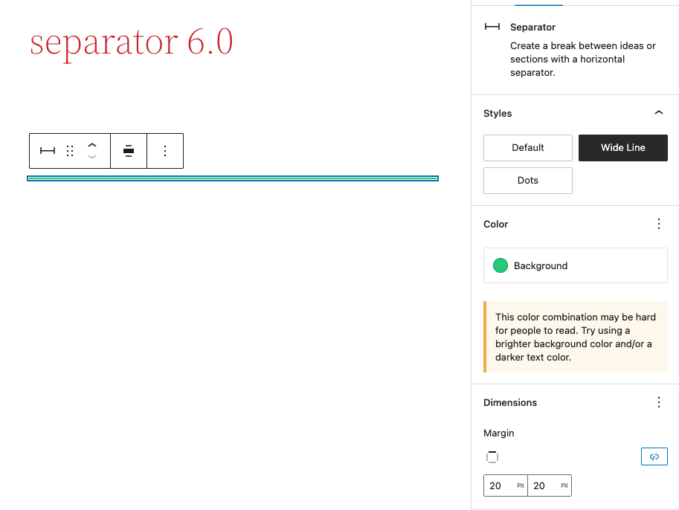Screen dimensions: 679x510
Task: Apply the Dots separator style
Action: click(x=527, y=181)
